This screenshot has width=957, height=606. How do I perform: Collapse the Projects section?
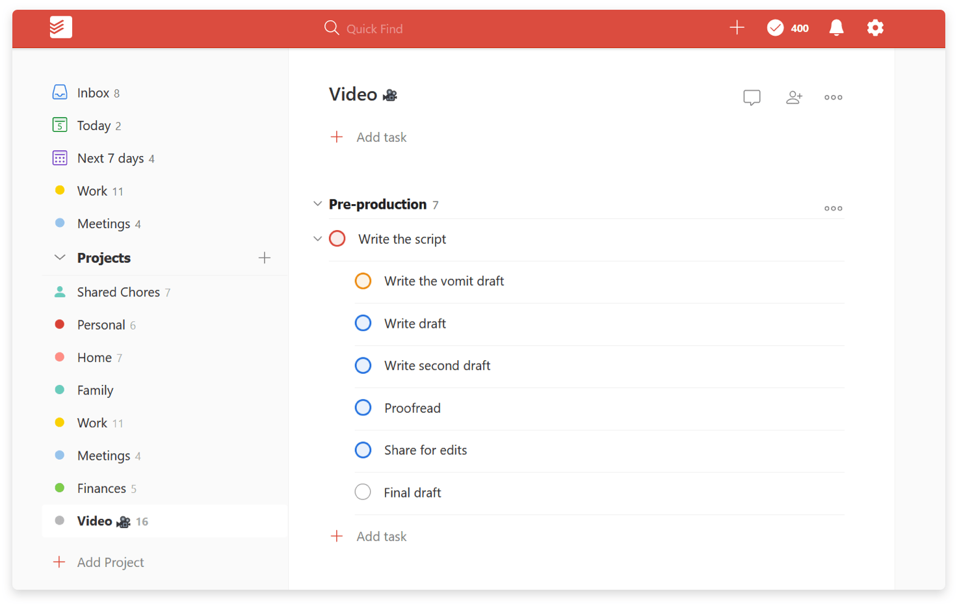point(60,257)
